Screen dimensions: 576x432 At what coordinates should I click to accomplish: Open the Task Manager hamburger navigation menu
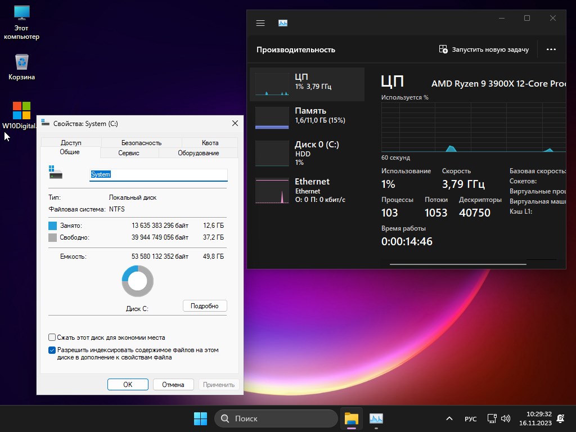click(x=260, y=23)
